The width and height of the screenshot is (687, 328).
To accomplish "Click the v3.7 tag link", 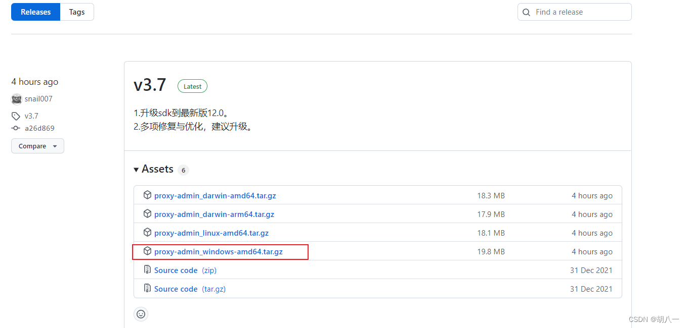I will (x=31, y=116).
